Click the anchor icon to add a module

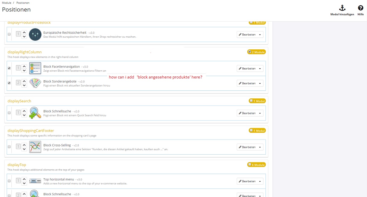coord(342,8)
